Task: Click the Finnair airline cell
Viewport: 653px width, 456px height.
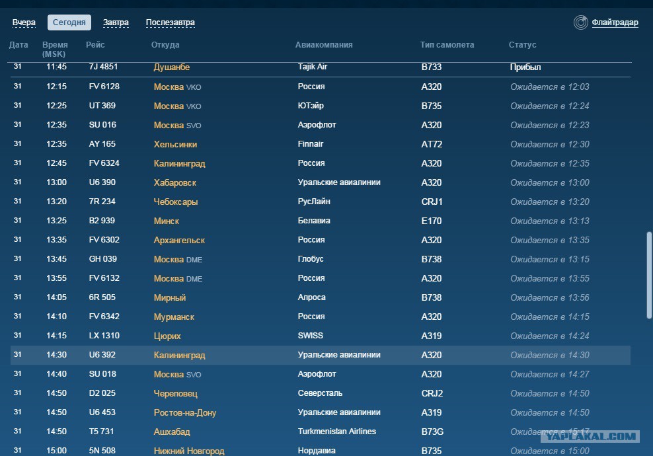Action: [x=310, y=144]
